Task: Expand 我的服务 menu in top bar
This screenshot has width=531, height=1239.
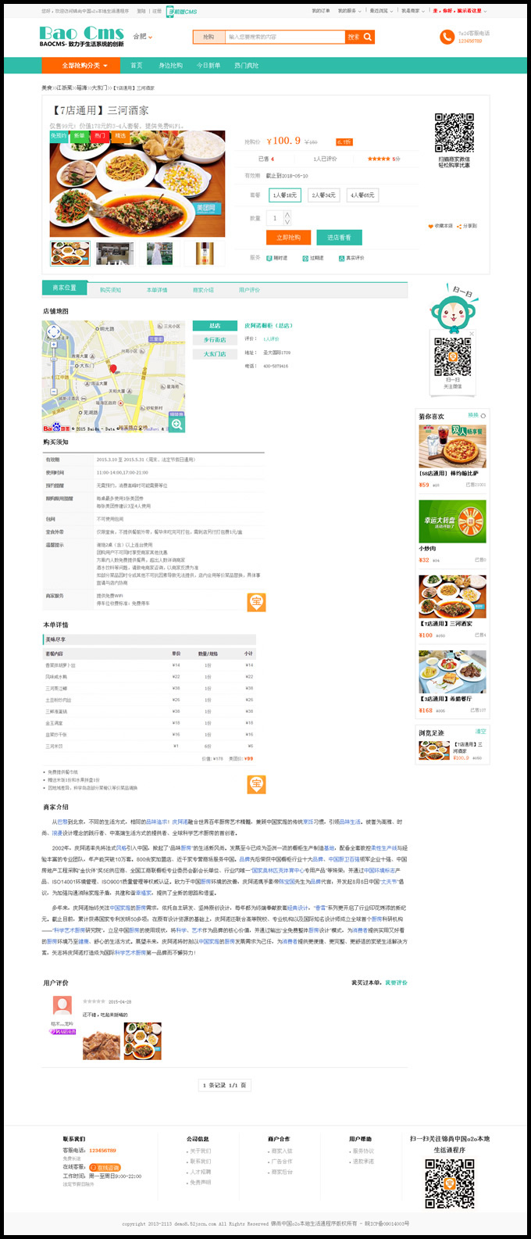Action: pos(348,11)
